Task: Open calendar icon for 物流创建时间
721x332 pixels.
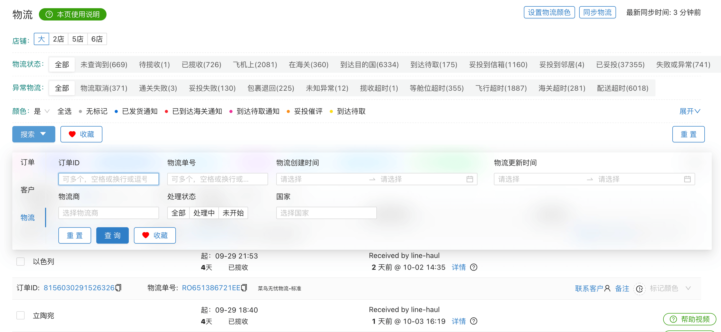Action: [x=470, y=179]
